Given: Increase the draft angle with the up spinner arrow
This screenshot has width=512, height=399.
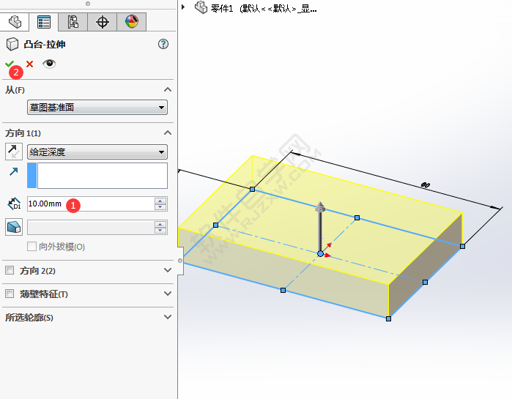Looking at the screenshot, I should pos(160,225).
